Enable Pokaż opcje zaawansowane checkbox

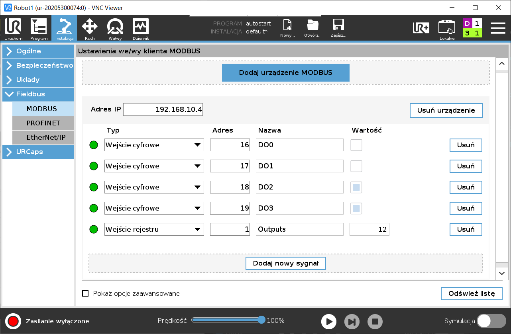click(x=85, y=293)
